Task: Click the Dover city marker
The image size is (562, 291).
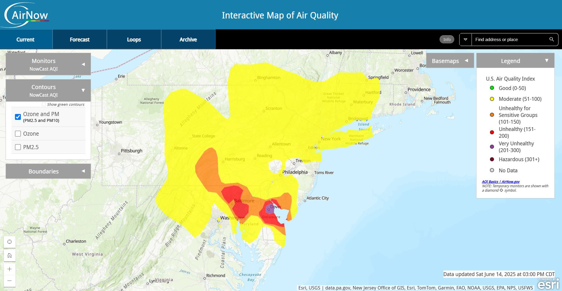Action: tap(268, 210)
